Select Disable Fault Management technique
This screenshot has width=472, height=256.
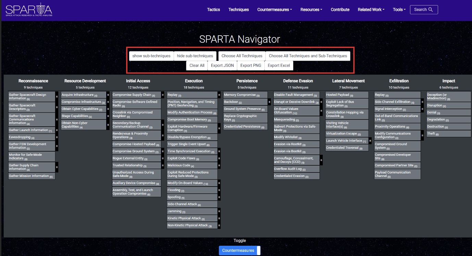(297, 95)
